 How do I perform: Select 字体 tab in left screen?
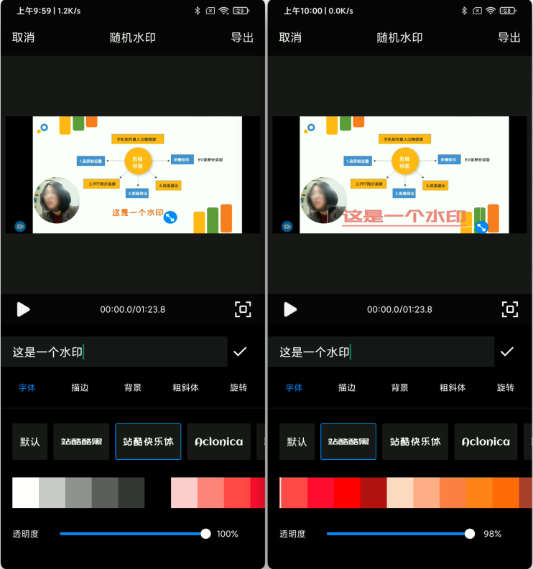(27, 387)
